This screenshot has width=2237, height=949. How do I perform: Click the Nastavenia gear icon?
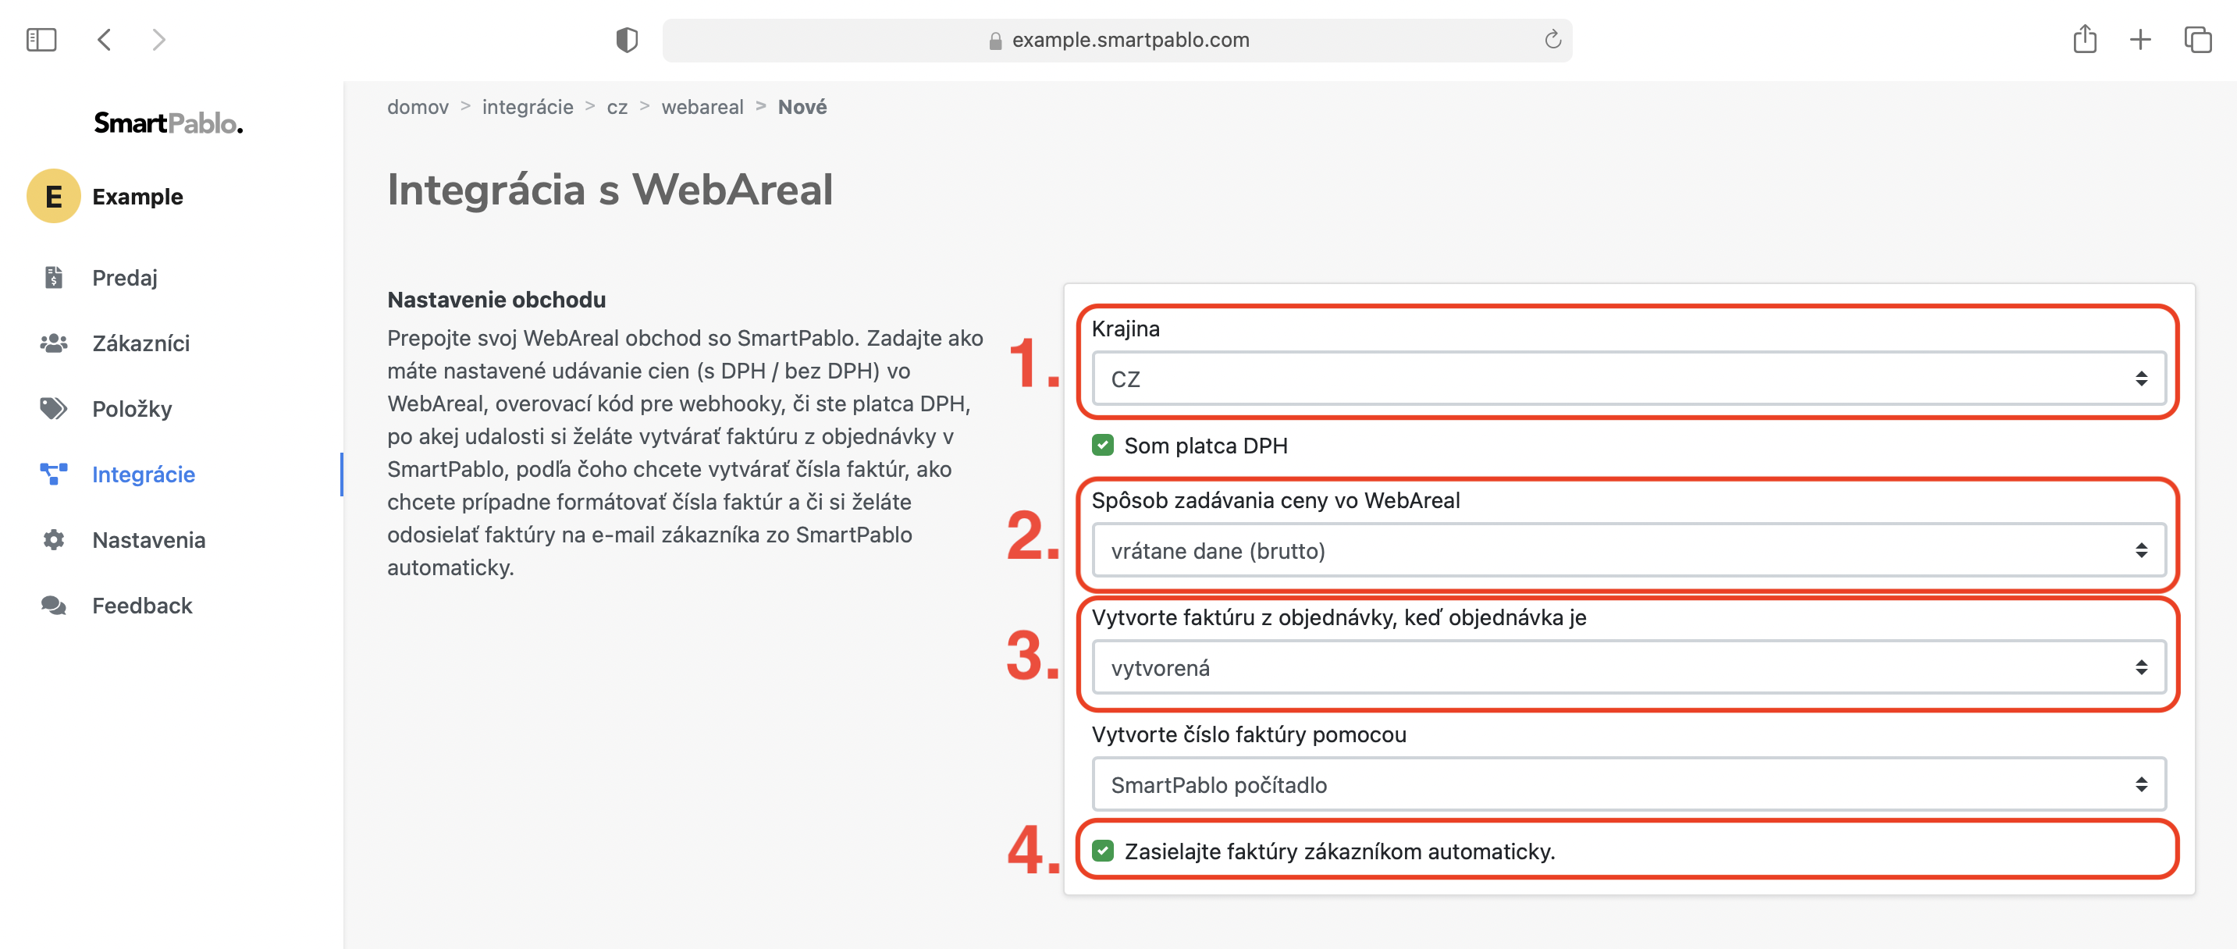pyautogui.click(x=54, y=540)
